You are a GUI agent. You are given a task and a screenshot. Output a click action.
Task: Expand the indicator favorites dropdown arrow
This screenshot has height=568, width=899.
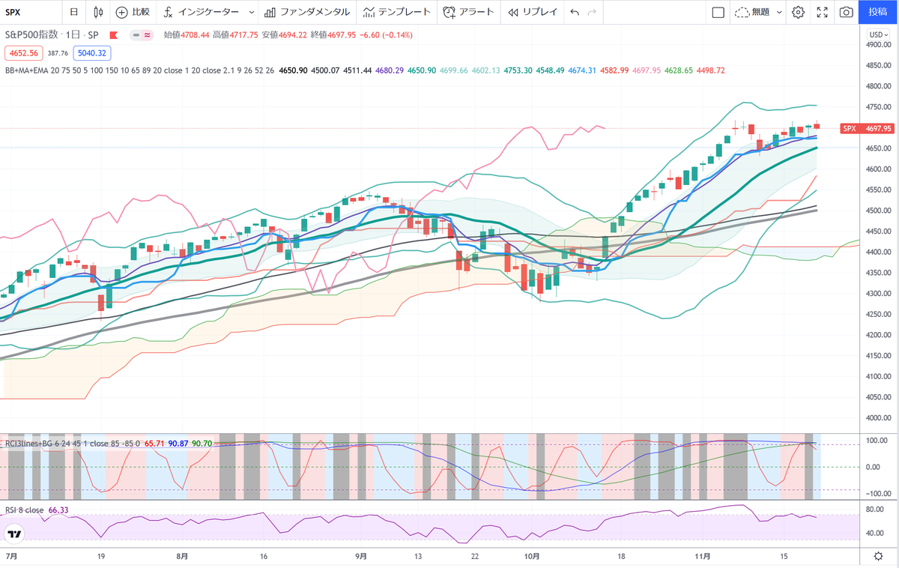tap(250, 12)
